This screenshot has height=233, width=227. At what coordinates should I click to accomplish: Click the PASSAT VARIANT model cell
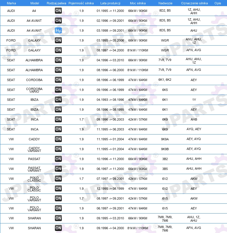(34, 169)
